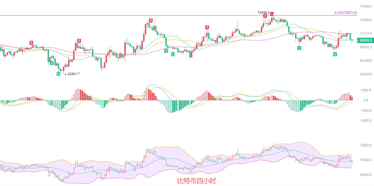Click the rightmost green 9 marker
The image size is (374, 186).
[335, 54]
